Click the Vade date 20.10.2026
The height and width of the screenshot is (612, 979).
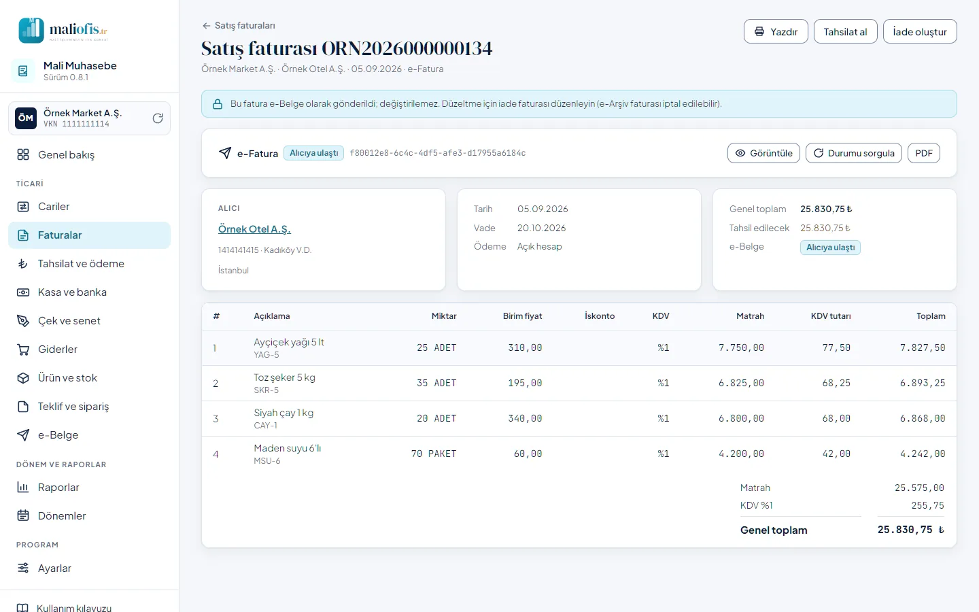[x=541, y=228]
